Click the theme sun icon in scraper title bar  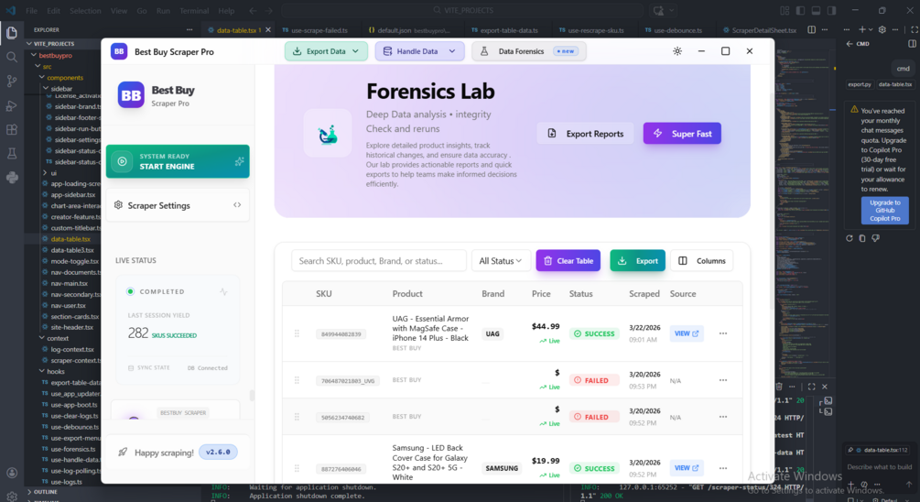[x=677, y=51]
